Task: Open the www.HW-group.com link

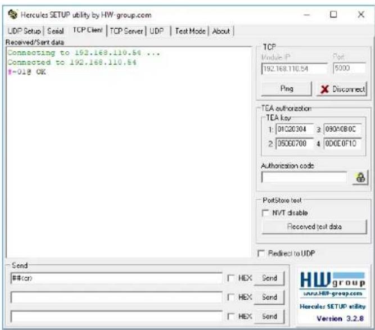Action: 333,293
